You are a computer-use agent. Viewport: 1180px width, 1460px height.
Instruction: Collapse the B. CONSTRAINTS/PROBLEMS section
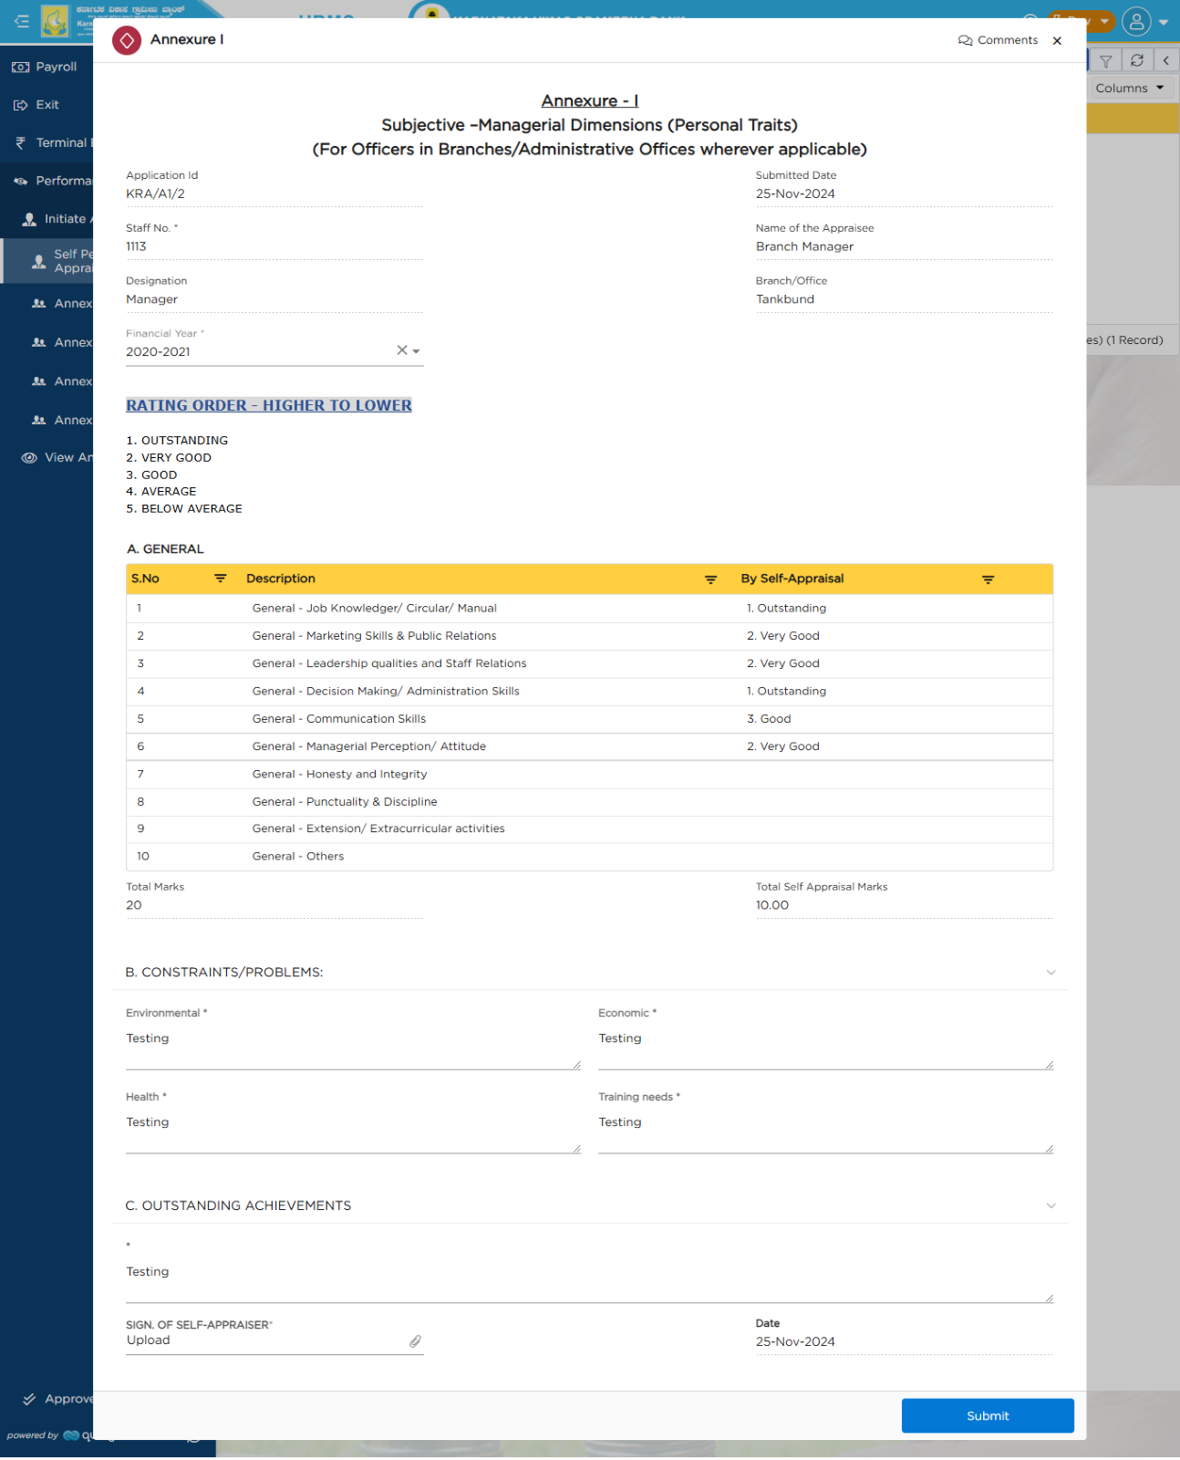pos(1051,973)
